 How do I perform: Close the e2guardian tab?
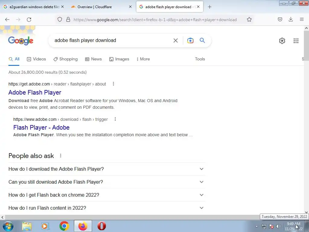[x=62, y=7]
